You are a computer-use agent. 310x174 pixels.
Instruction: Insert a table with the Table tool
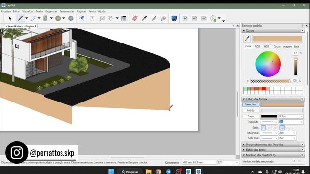tap(124, 18)
